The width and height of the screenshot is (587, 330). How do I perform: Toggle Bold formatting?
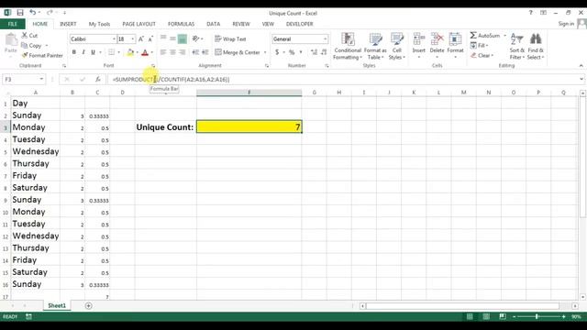[x=73, y=52]
